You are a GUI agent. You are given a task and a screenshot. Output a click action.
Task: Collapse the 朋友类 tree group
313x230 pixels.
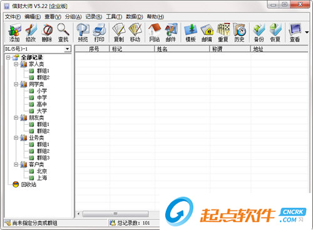pos(16,118)
